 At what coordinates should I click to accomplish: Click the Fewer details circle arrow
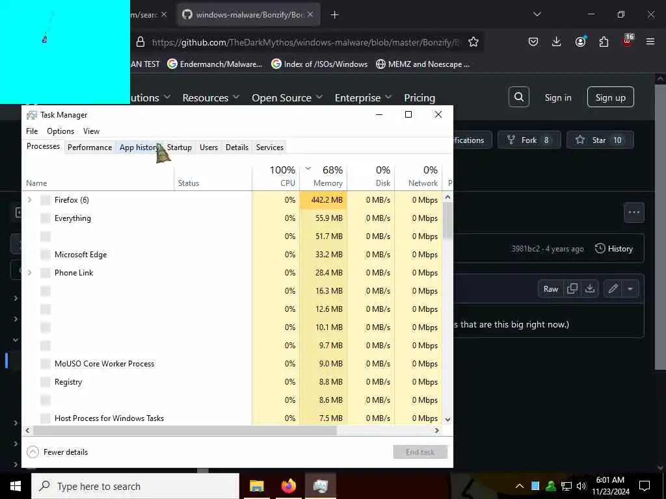pyautogui.click(x=33, y=452)
